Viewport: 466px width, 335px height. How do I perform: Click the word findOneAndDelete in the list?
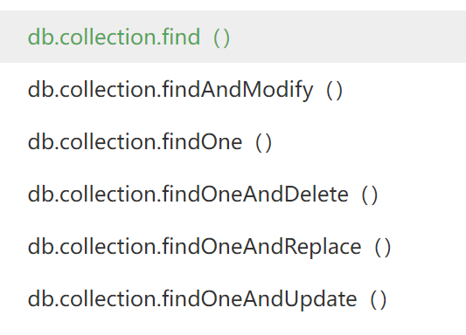point(255,195)
